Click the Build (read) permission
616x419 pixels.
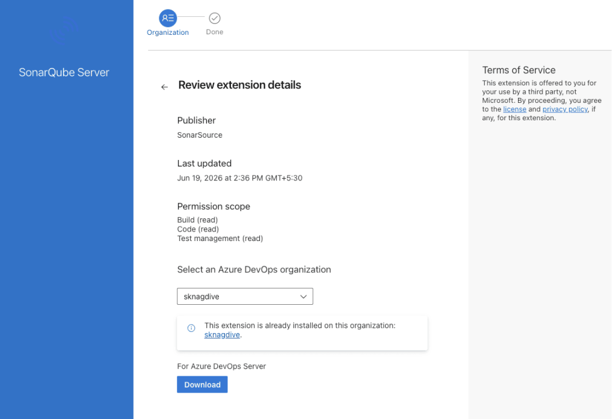197,220
